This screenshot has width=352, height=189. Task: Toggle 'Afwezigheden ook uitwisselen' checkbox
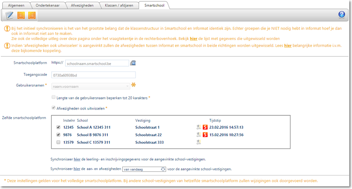point(54,108)
